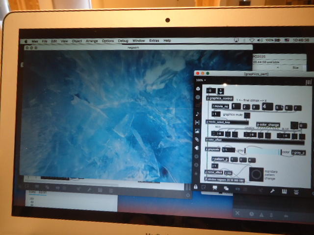Click the clock icon in the dark bottom window
Image resolution: width=314 pixels, height=235 pixels.
[252, 214]
